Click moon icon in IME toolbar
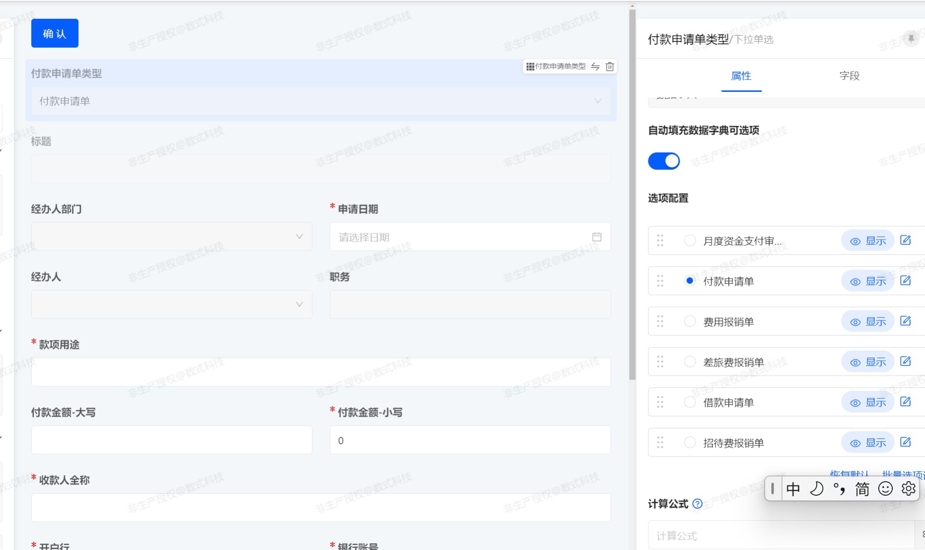This screenshot has height=550, width=925. (817, 489)
